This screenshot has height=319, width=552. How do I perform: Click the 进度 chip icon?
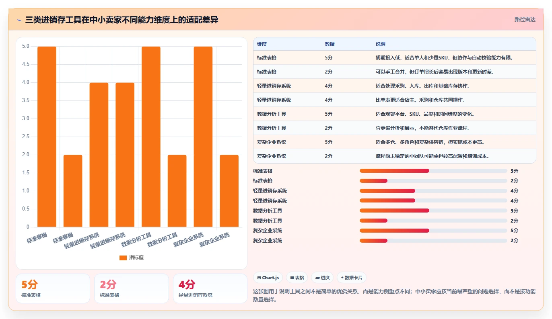pyautogui.click(x=317, y=278)
